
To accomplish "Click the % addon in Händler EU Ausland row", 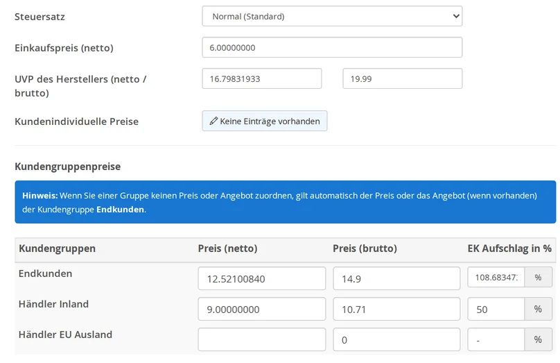I will click(x=539, y=339).
